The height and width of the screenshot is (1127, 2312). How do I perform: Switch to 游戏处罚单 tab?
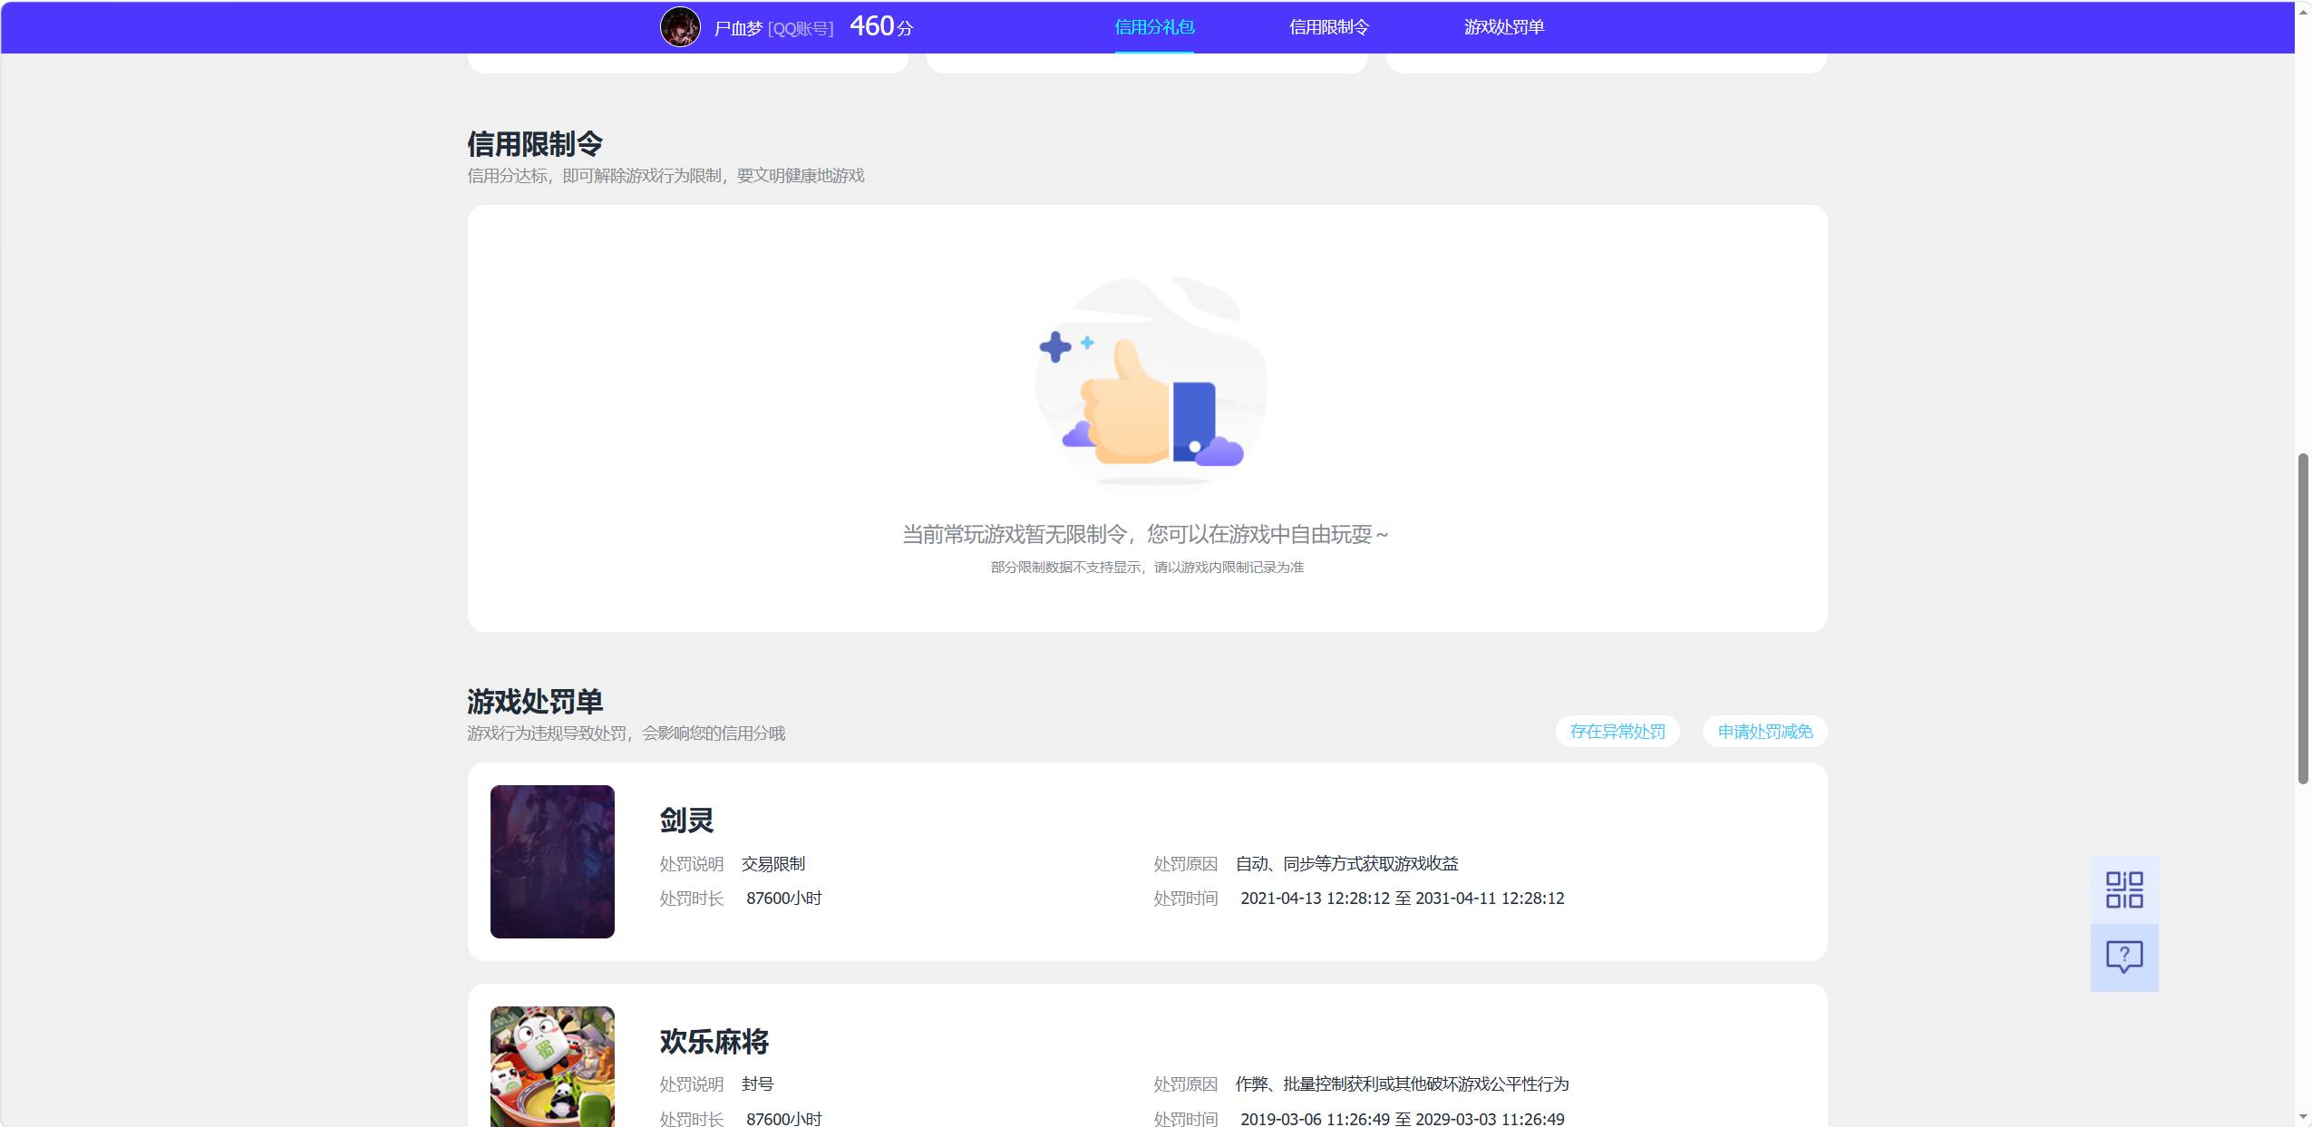pyautogui.click(x=1504, y=27)
